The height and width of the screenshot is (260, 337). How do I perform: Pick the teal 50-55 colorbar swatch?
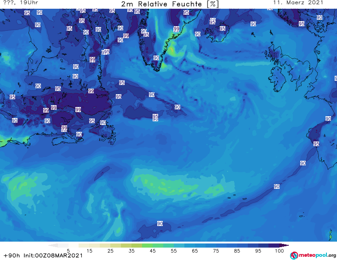click(168, 245)
